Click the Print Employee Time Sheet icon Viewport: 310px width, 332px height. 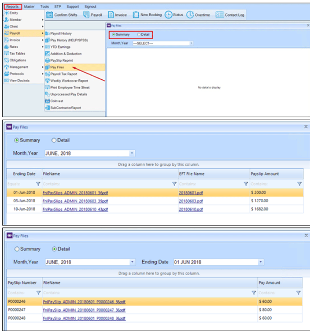click(x=47, y=87)
